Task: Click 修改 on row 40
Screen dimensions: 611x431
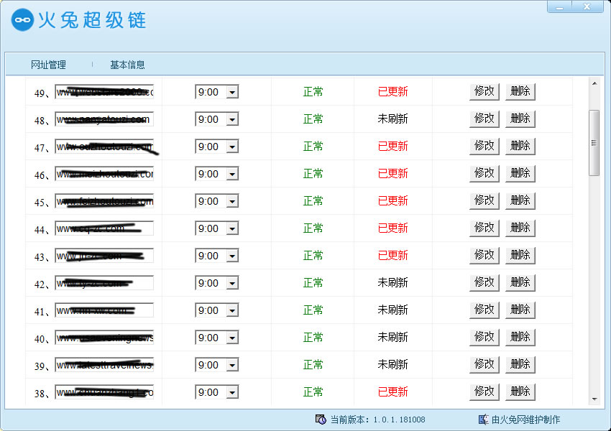Action: [484, 337]
